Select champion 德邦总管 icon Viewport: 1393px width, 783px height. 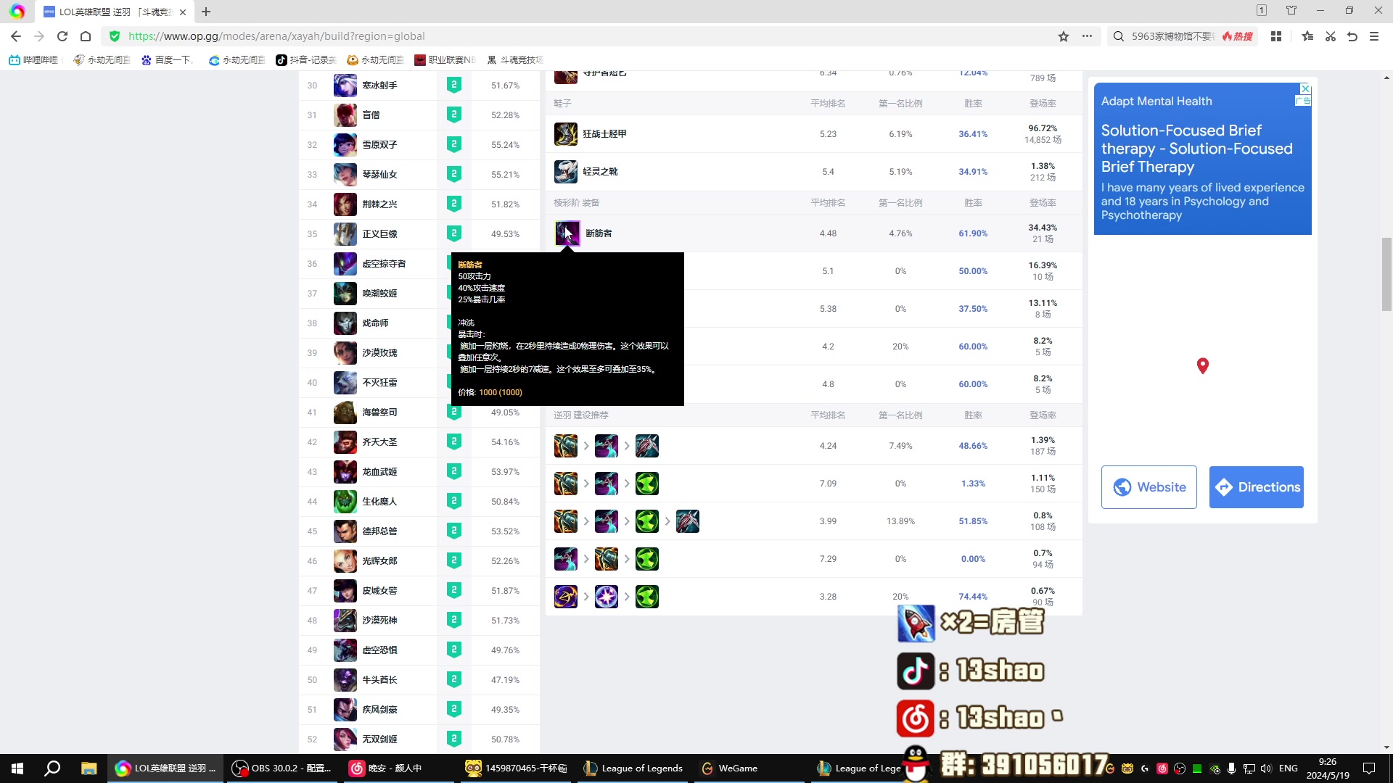pyautogui.click(x=345, y=531)
